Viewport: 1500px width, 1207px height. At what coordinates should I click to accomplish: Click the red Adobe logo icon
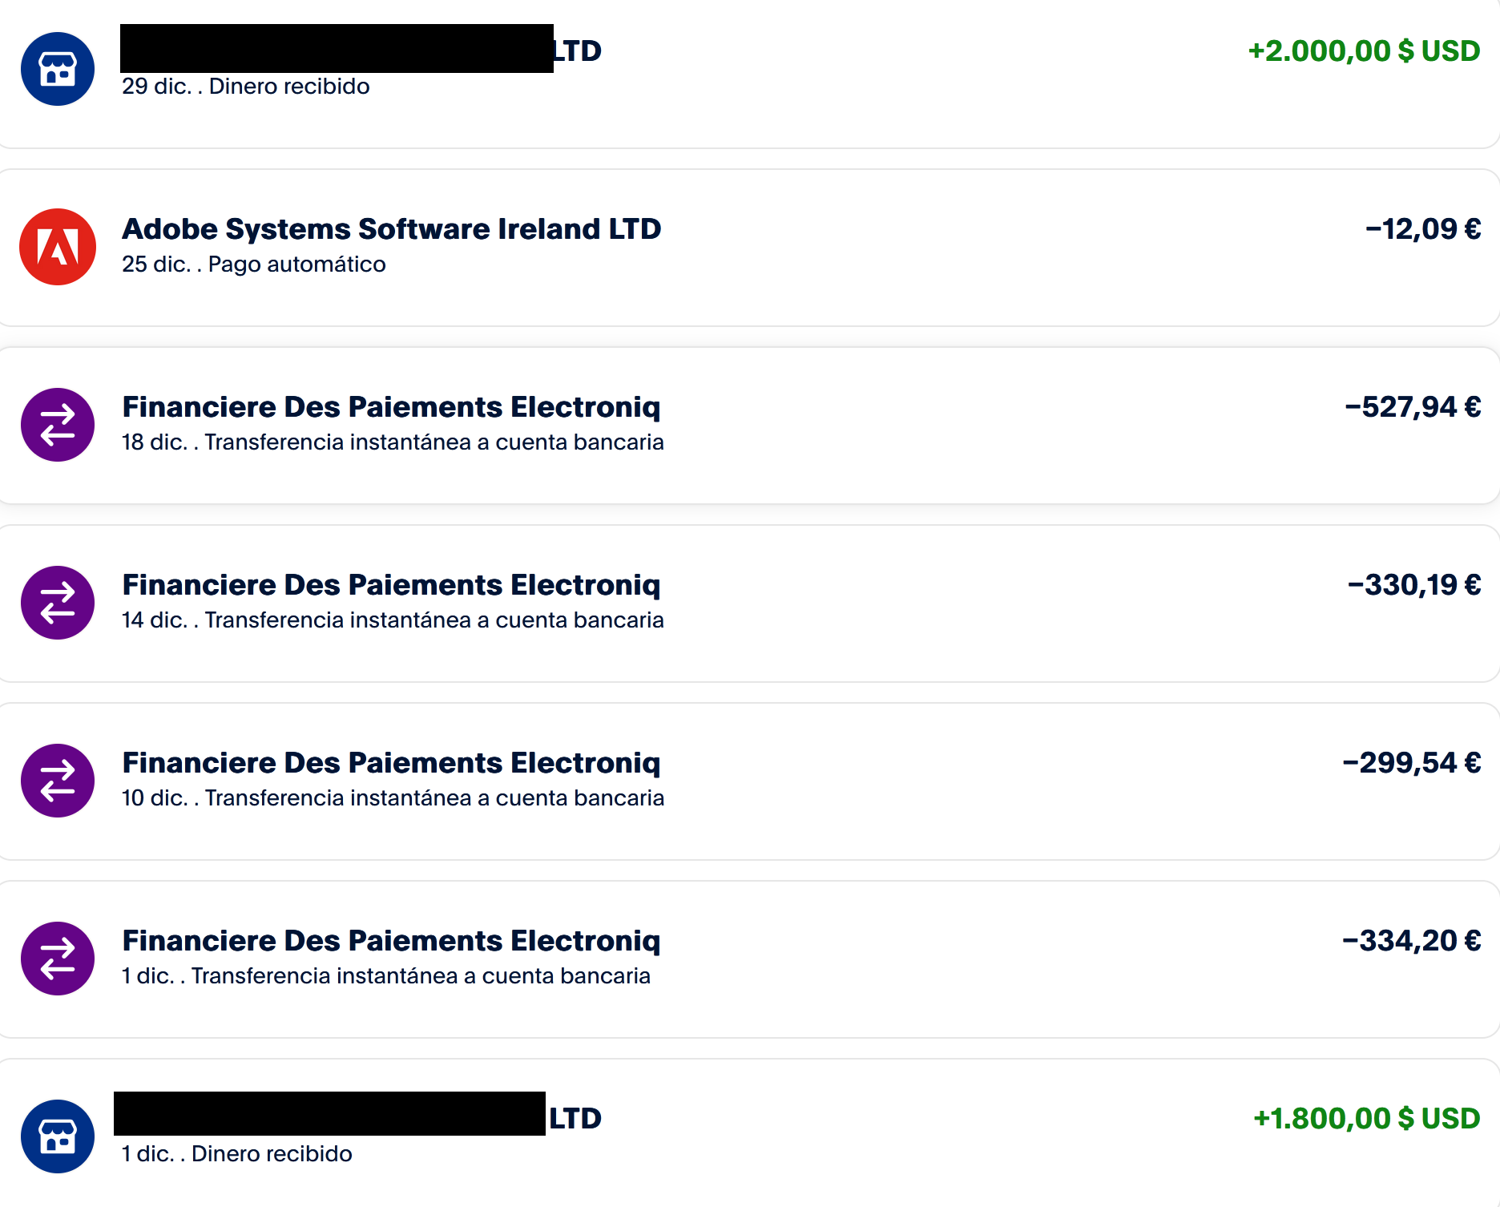pyautogui.click(x=58, y=247)
